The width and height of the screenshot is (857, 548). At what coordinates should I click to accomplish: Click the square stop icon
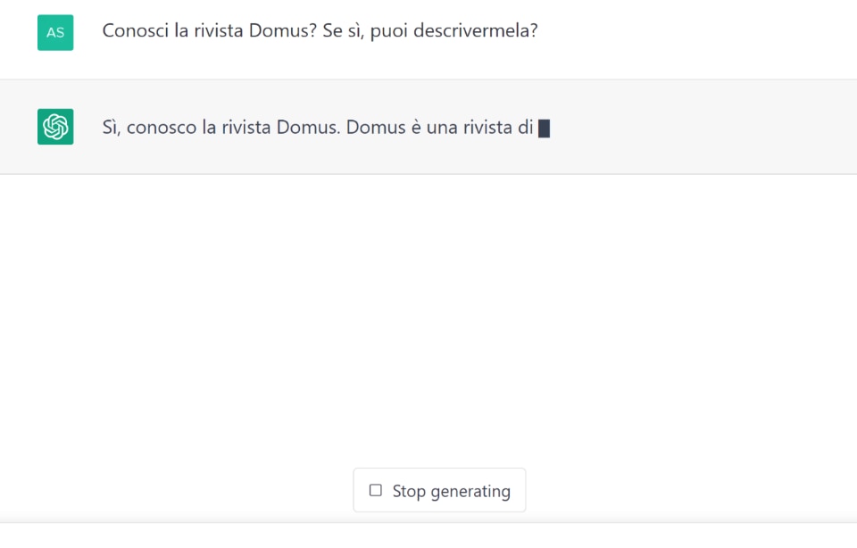click(376, 490)
